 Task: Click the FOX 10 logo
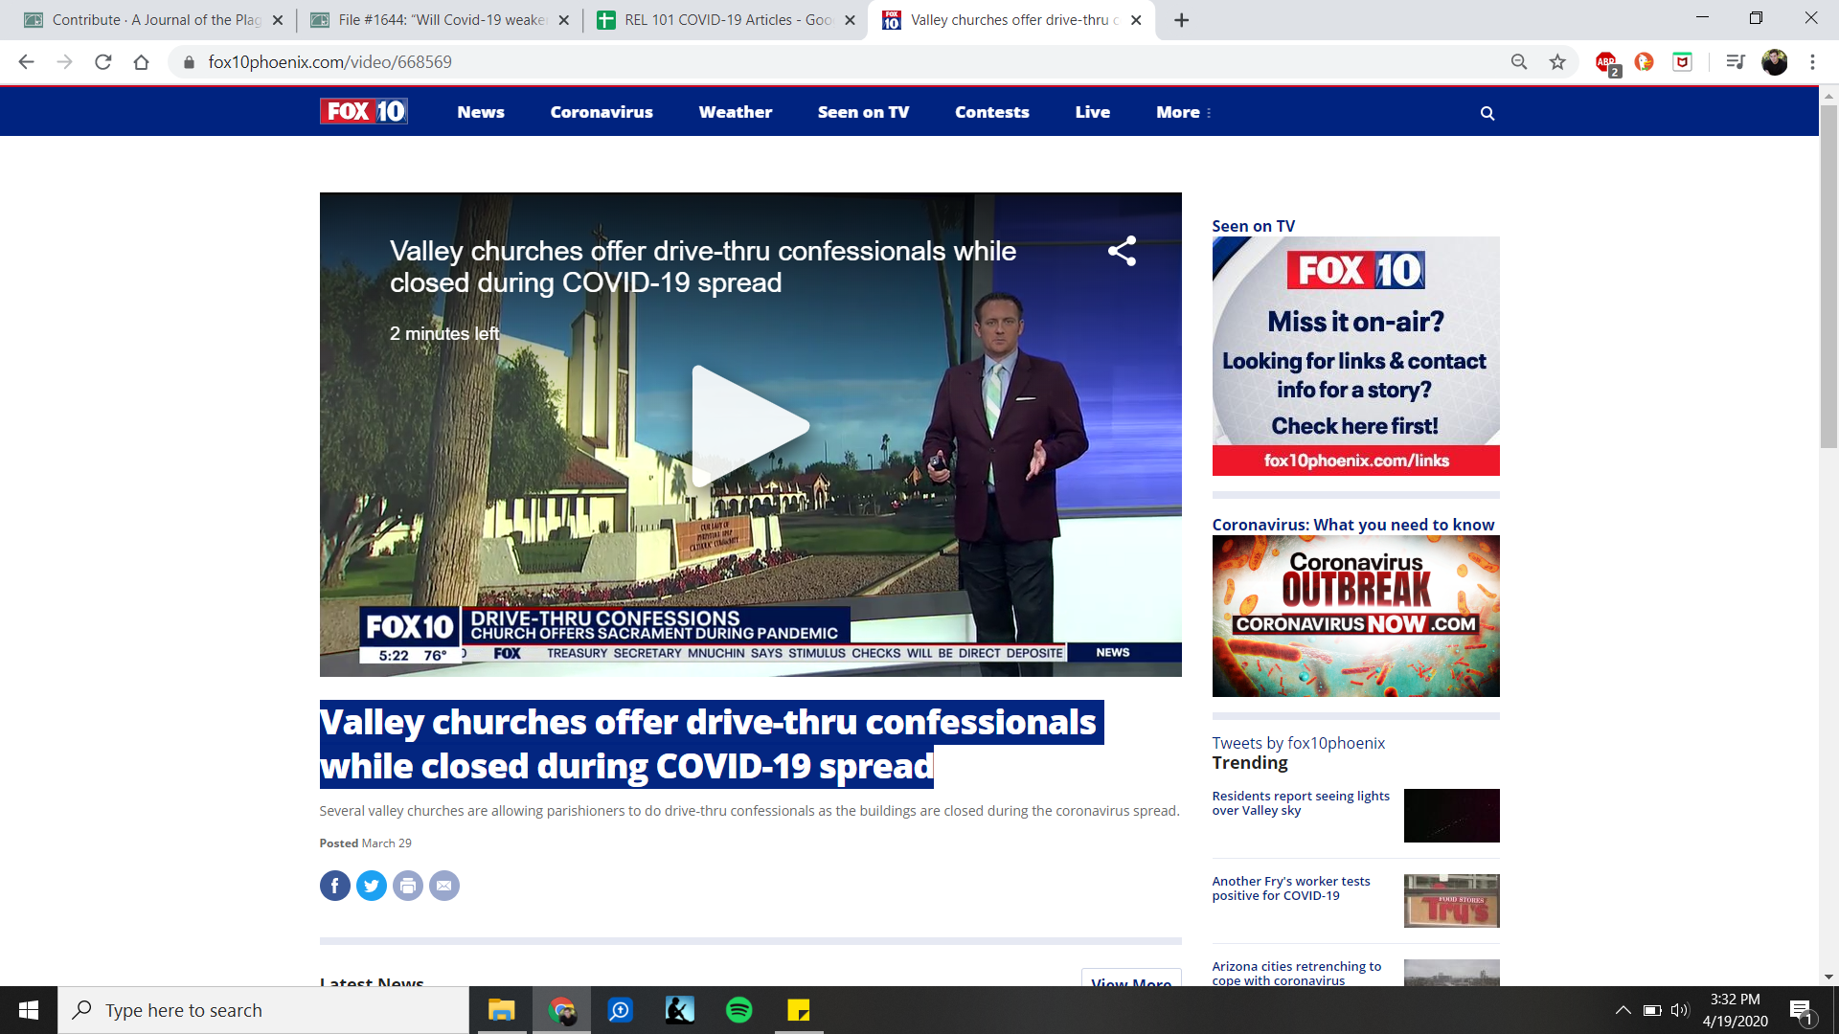364,112
